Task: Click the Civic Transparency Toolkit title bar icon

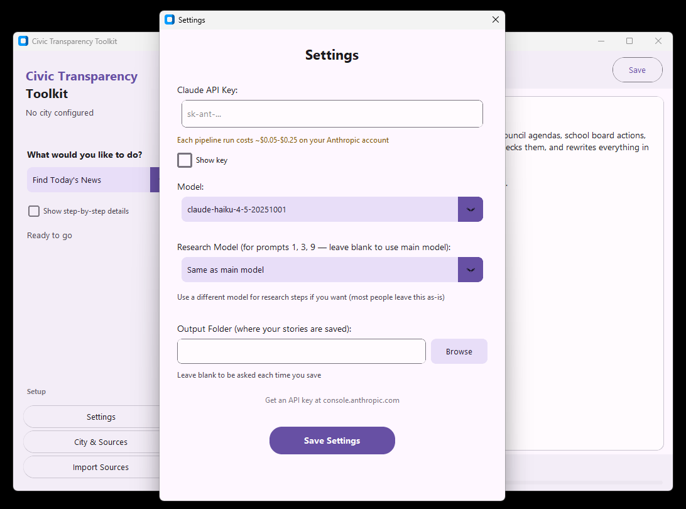Action: coord(23,40)
